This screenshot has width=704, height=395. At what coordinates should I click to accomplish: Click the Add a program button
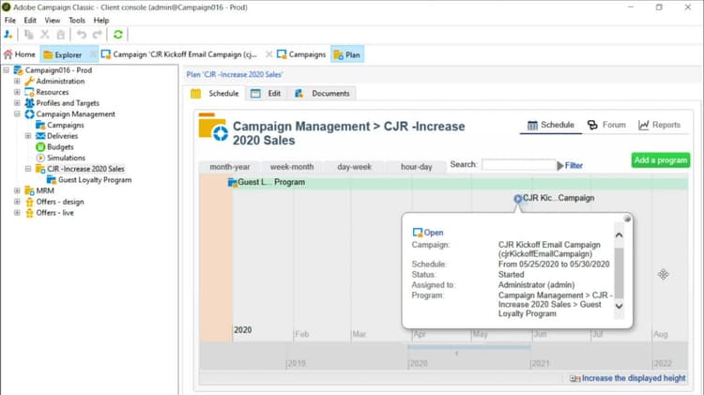[x=661, y=160]
